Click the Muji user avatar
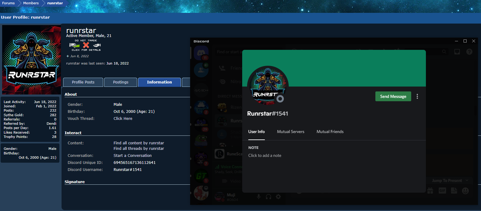This screenshot has height=211, width=481. (220, 197)
